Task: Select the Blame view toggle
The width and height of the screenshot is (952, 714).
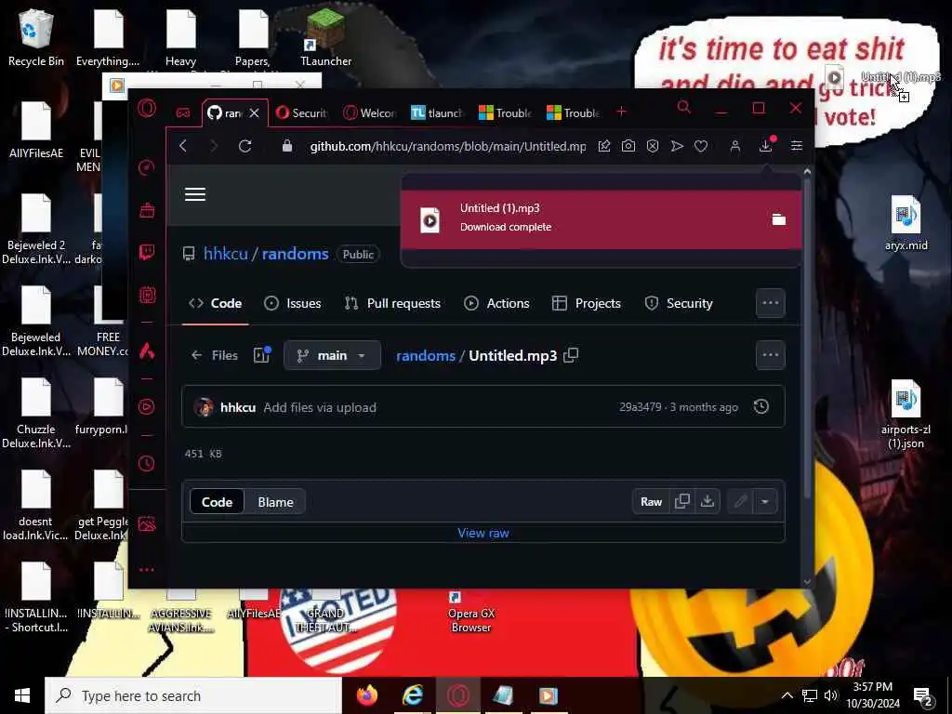Action: pyautogui.click(x=275, y=502)
